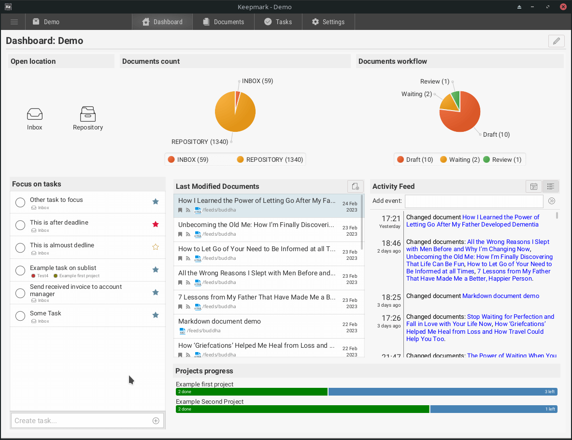
Task: Toggle star on 'This is almost dedline'
Action: pos(156,247)
